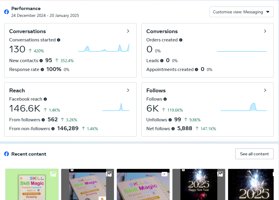This screenshot has width=279, height=200.
Task: Click info icon beside the Follows metric label
Action: (x=165, y=99)
